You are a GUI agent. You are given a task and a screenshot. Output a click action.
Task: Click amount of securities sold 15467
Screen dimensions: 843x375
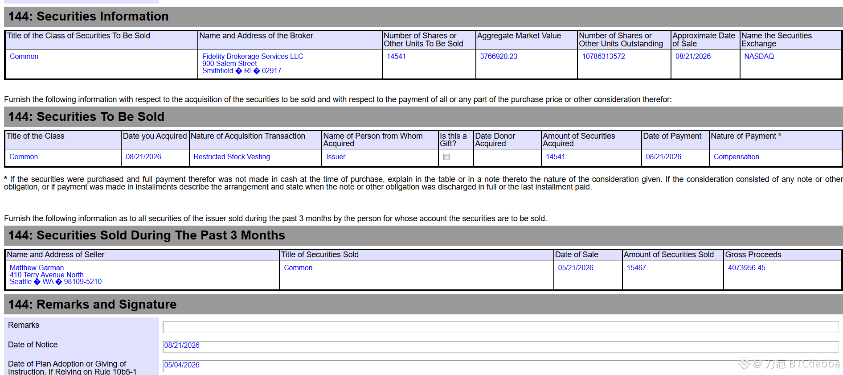[636, 268]
